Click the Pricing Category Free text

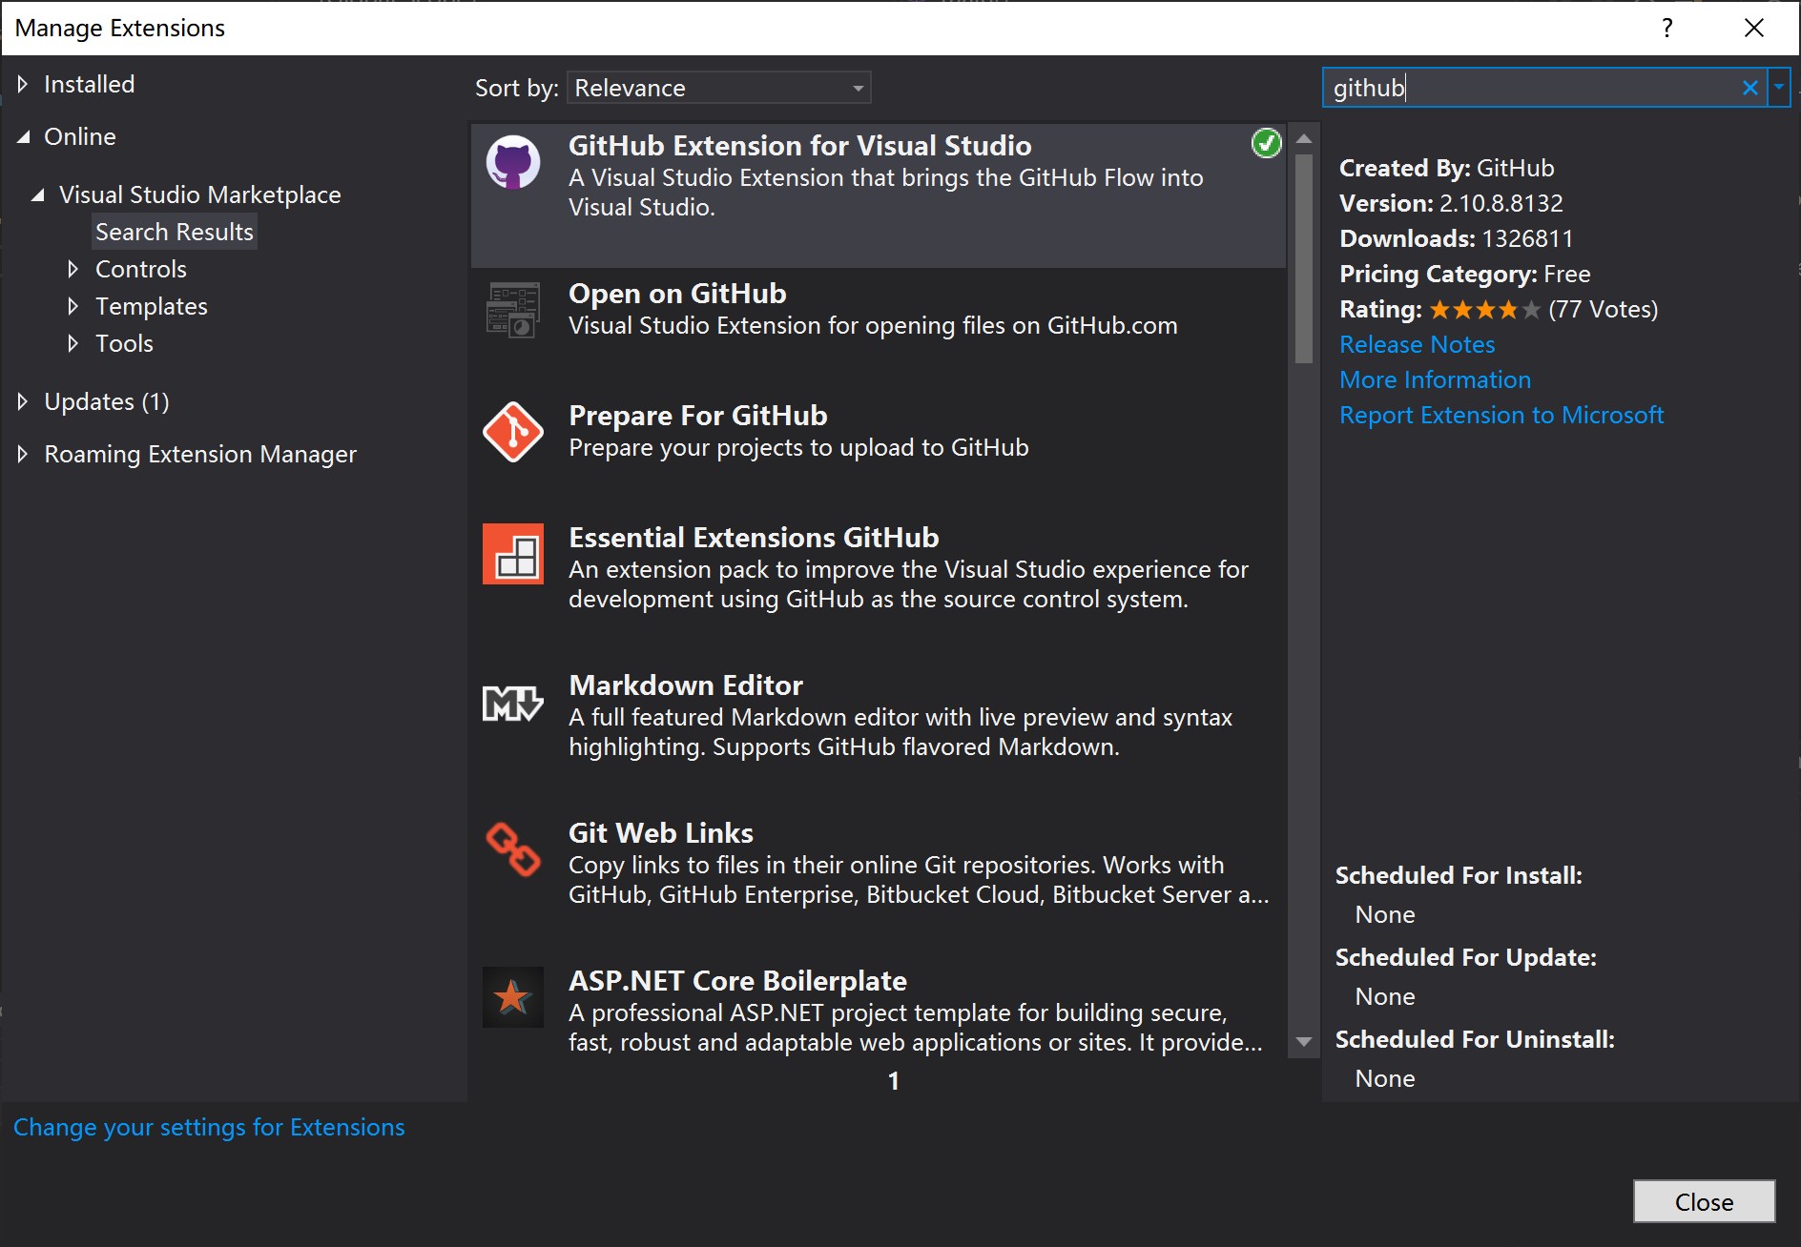pyautogui.click(x=1464, y=274)
